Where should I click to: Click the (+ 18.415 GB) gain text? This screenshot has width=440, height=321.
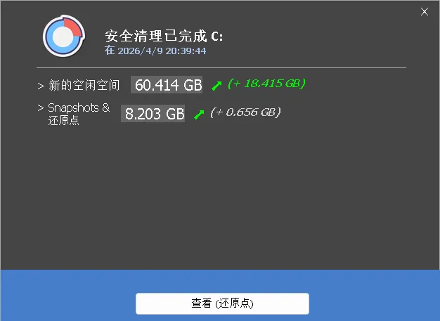266,84
